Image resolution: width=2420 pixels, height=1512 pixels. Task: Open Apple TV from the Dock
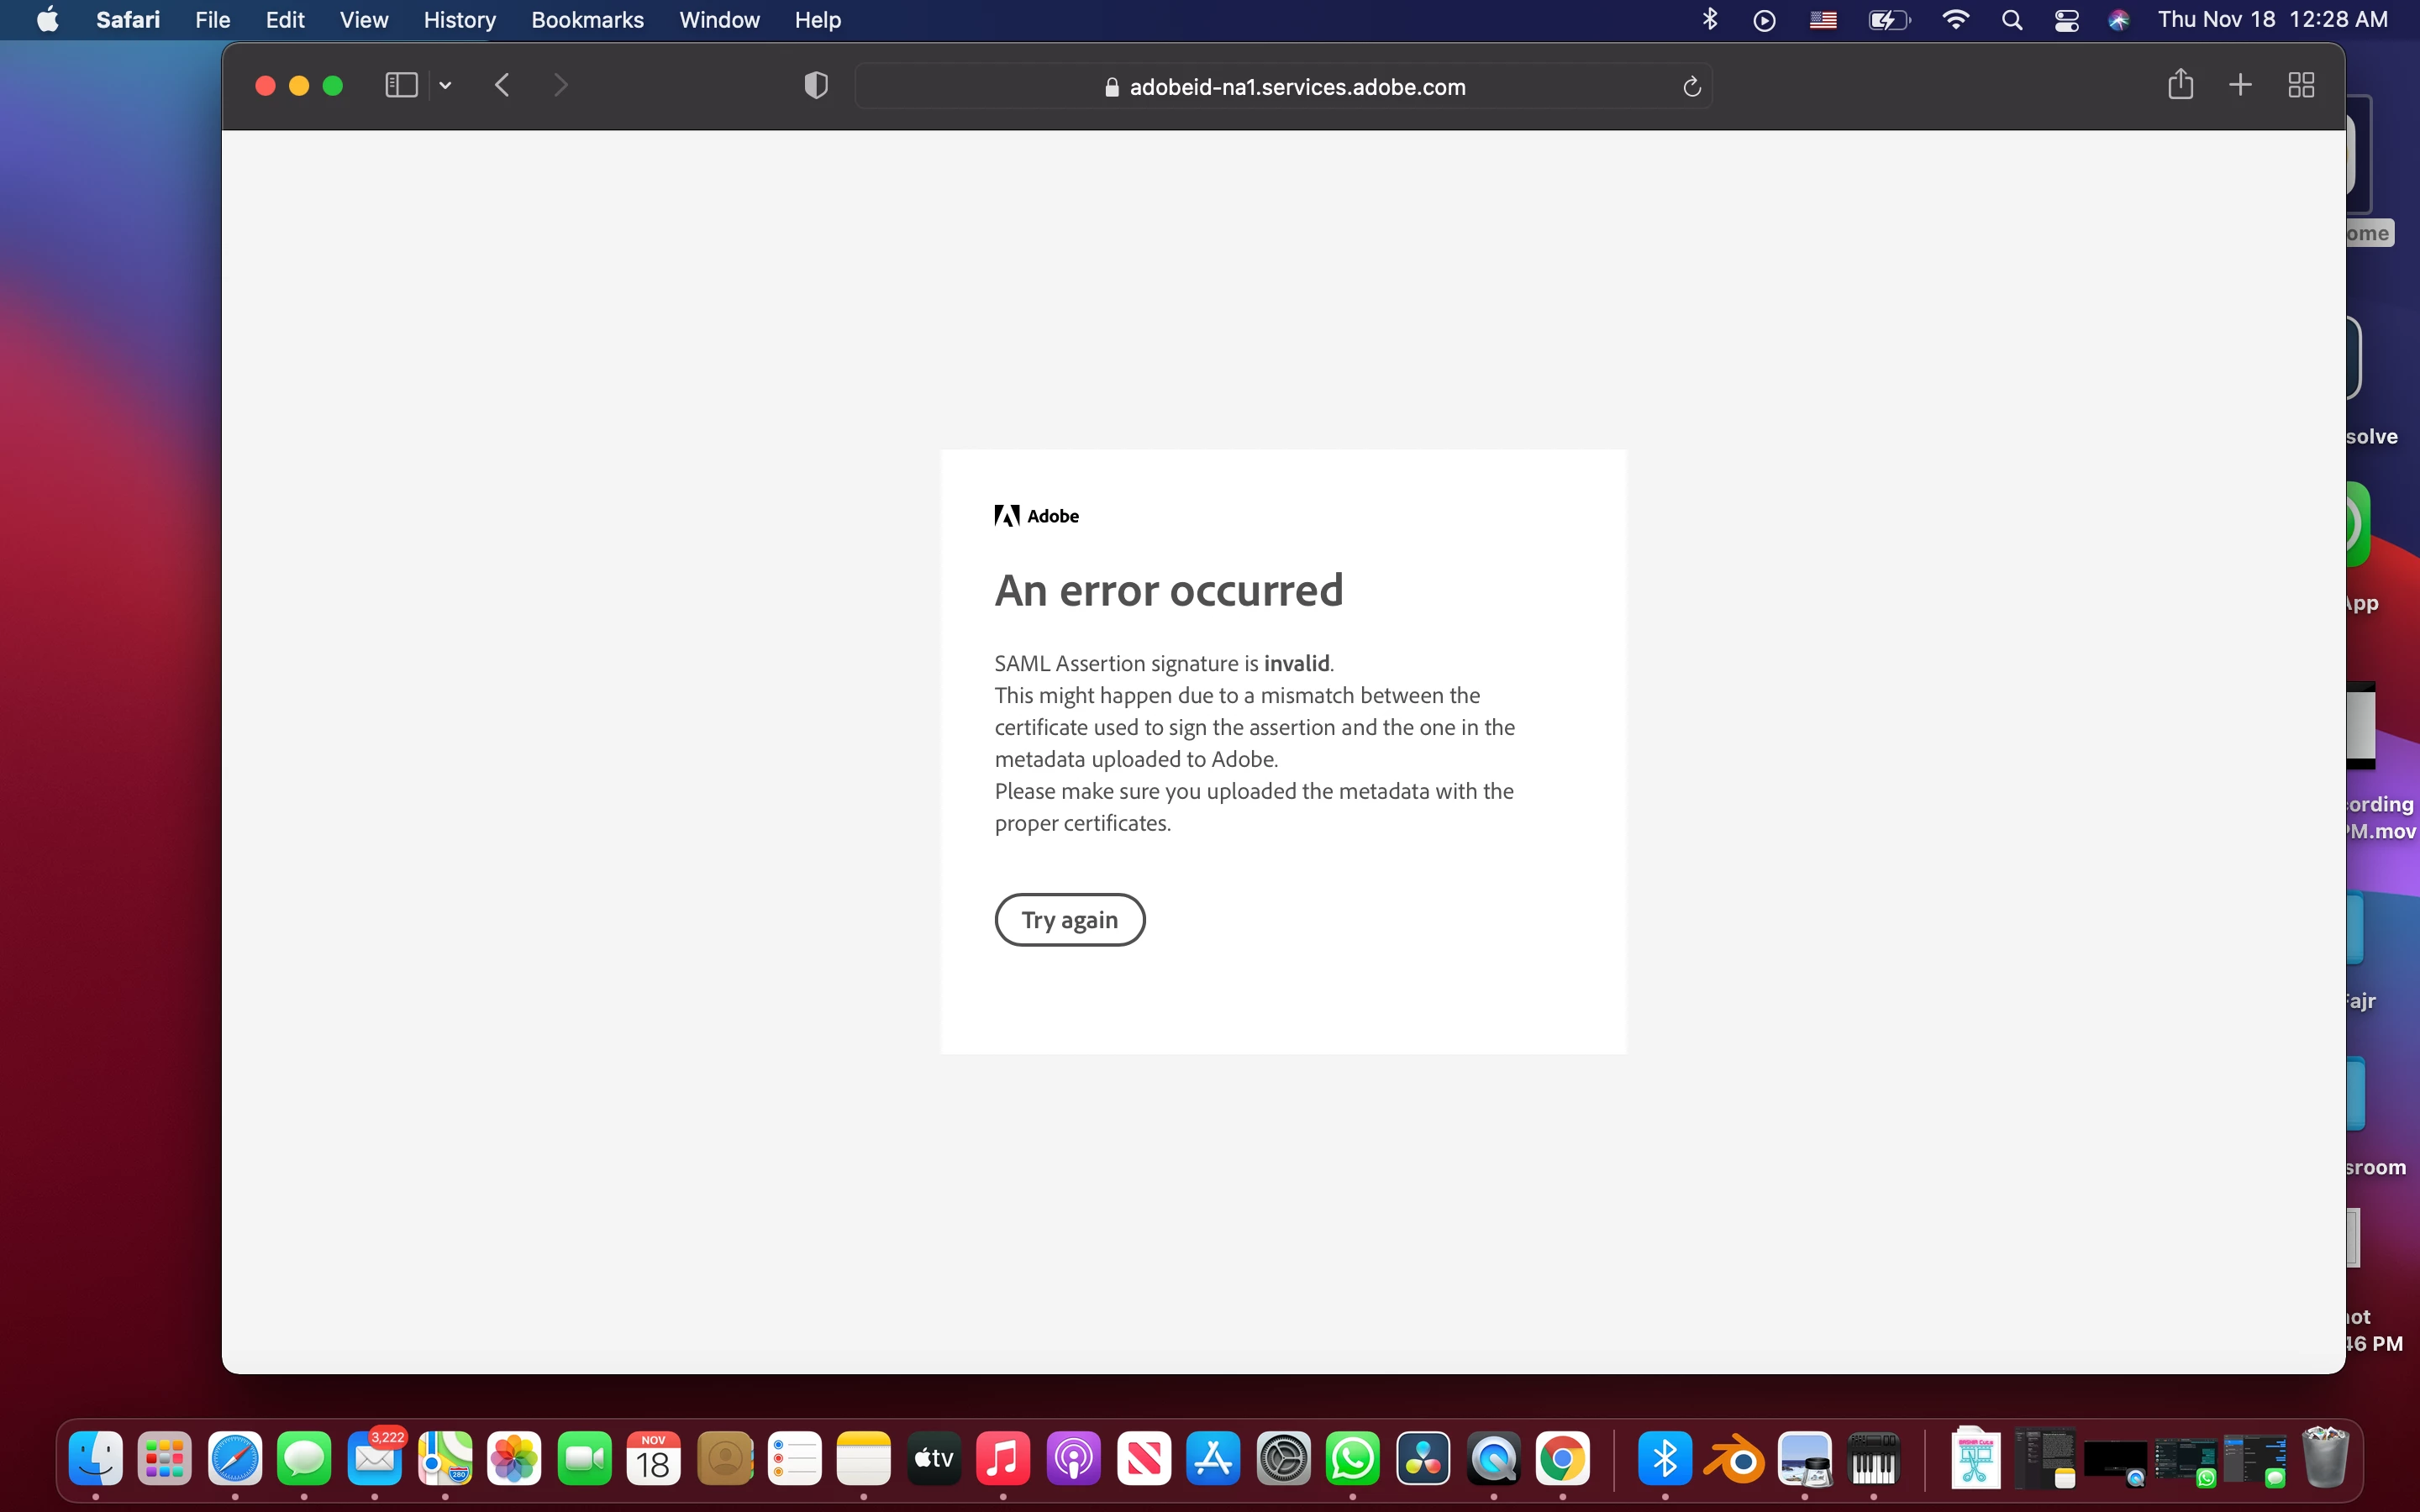934,1459
